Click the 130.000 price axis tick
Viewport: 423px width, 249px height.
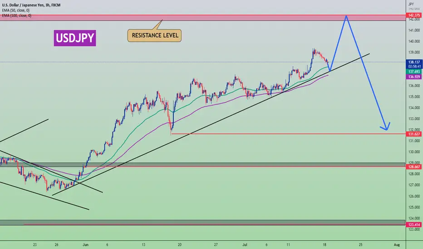coord(414,152)
